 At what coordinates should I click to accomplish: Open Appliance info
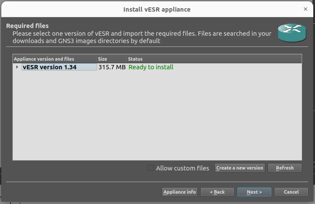[x=180, y=192]
